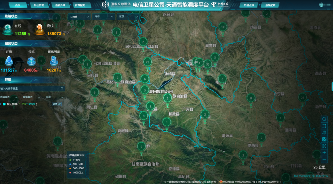The width and height of the screenshot is (333, 184).
Task: Click the 在用 rocket icon
Action: tap(9, 61)
